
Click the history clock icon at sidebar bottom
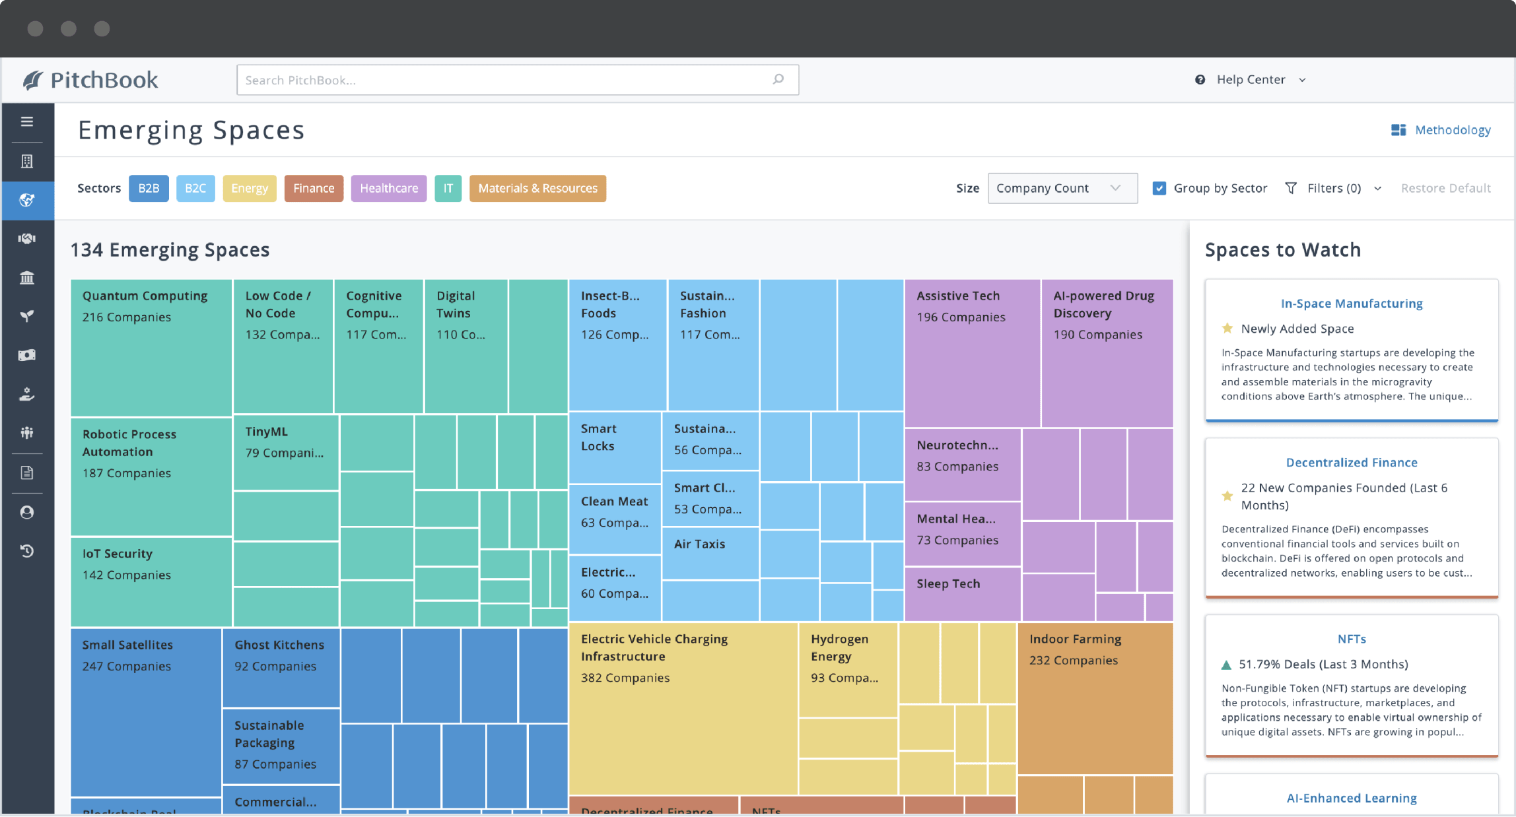tap(27, 551)
